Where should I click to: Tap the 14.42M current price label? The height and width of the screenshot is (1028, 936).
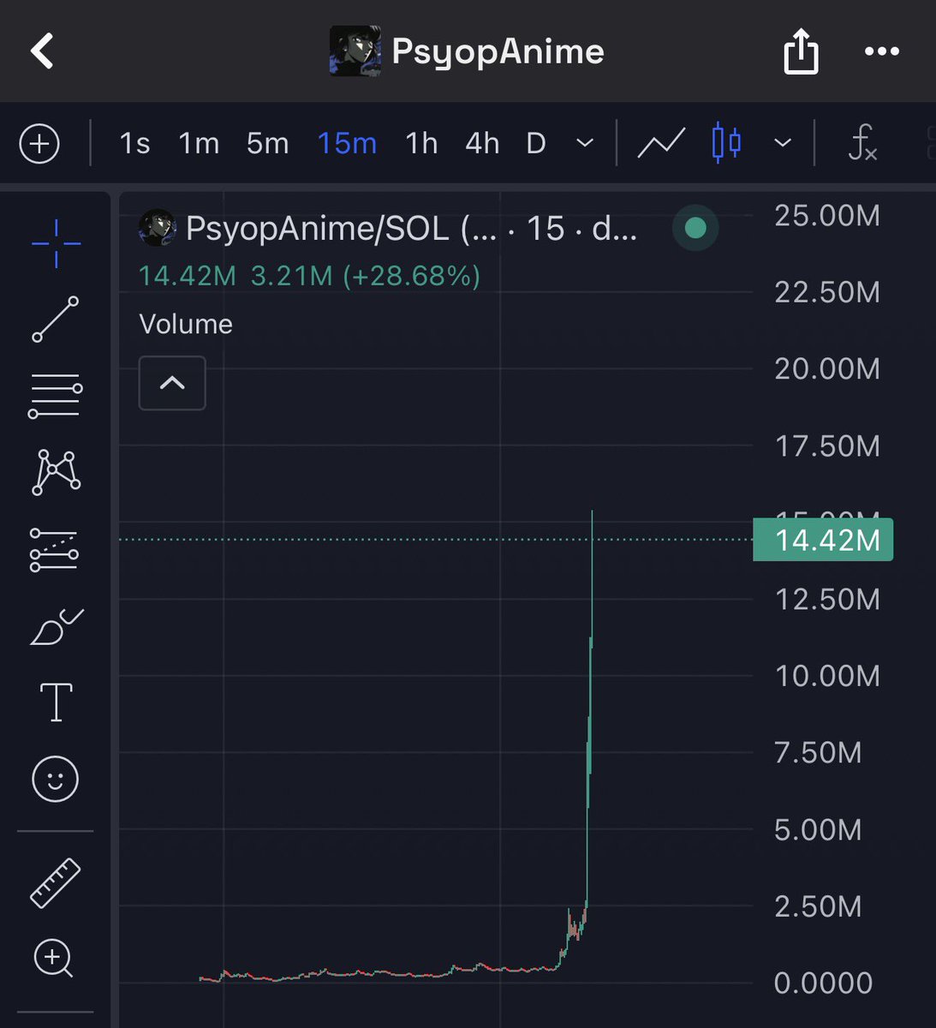pos(823,540)
